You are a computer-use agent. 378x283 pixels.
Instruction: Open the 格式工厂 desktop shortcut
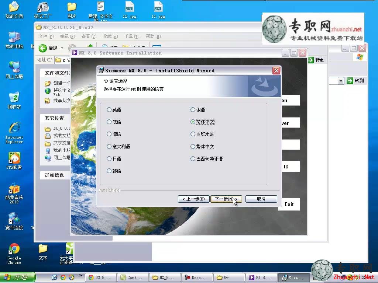[43, 10]
